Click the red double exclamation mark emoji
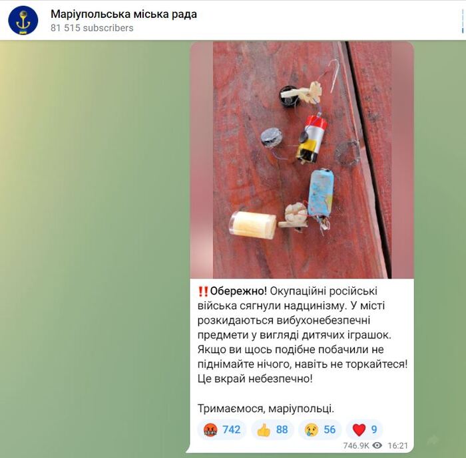Image resolution: width=466 pixels, height=458 pixels. click(203, 291)
